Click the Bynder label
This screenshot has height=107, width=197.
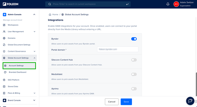tap(55, 39)
